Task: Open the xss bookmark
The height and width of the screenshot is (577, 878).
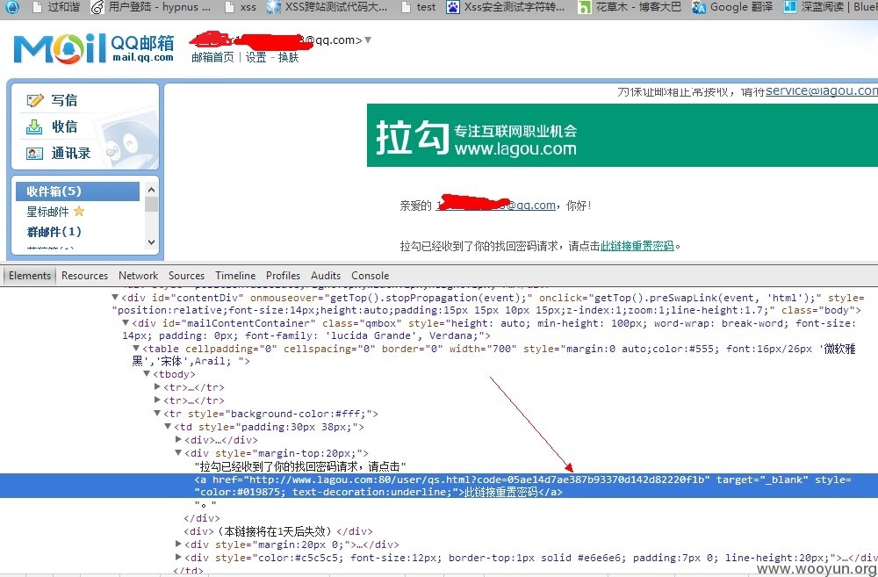Action: tap(241, 7)
